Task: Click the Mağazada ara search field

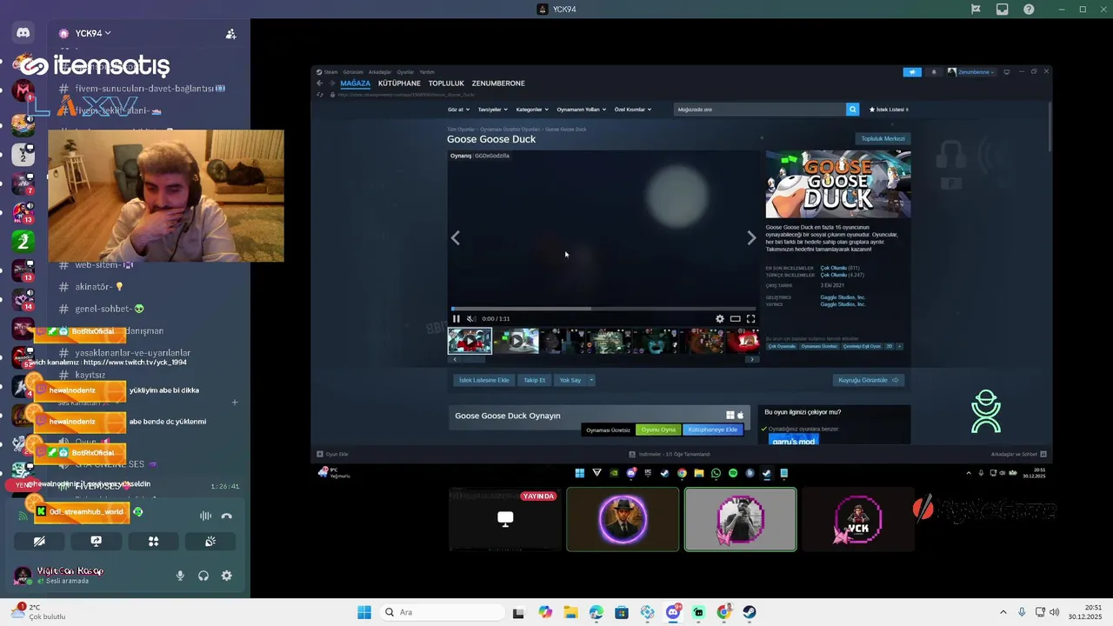Action: pos(760,110)
